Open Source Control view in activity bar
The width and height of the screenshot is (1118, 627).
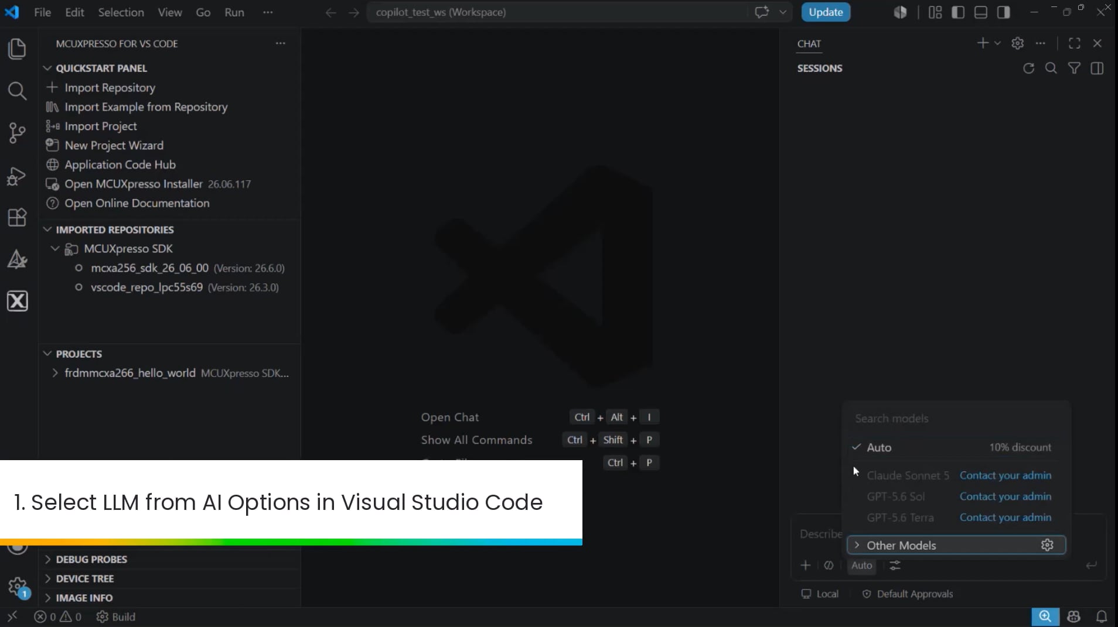[x=17, y=133]
